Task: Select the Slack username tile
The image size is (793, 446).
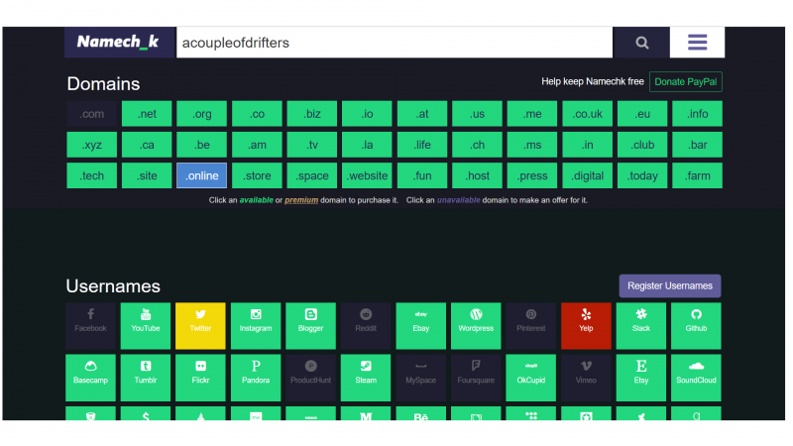Action: pos(640,326)
